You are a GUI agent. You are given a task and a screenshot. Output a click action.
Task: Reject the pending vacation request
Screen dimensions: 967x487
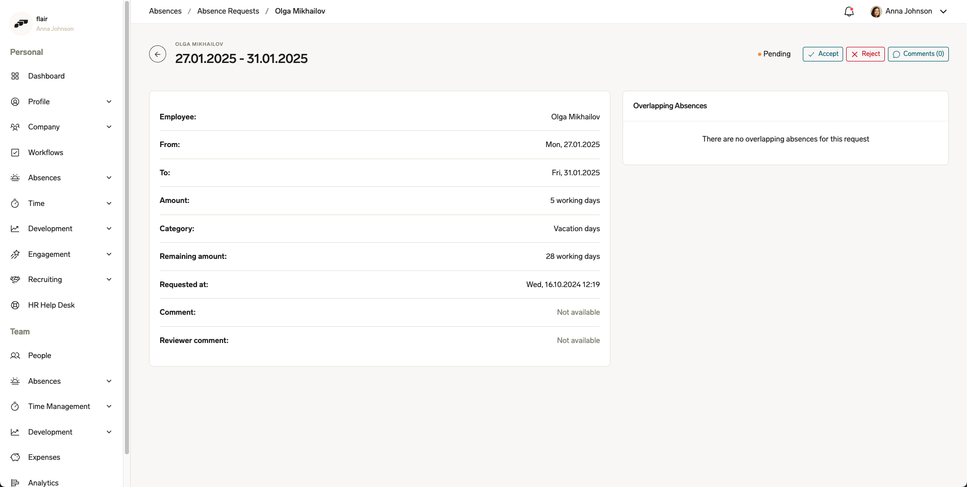[865, 54]
